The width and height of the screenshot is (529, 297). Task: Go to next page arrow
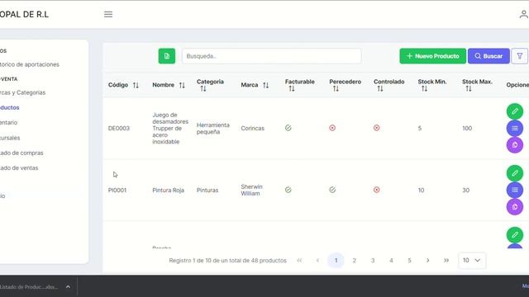coord(428,261)
